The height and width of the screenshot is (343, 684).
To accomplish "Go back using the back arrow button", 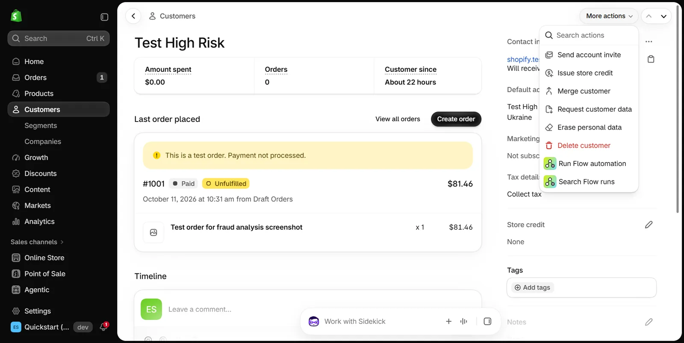I will tap(133, 16).
